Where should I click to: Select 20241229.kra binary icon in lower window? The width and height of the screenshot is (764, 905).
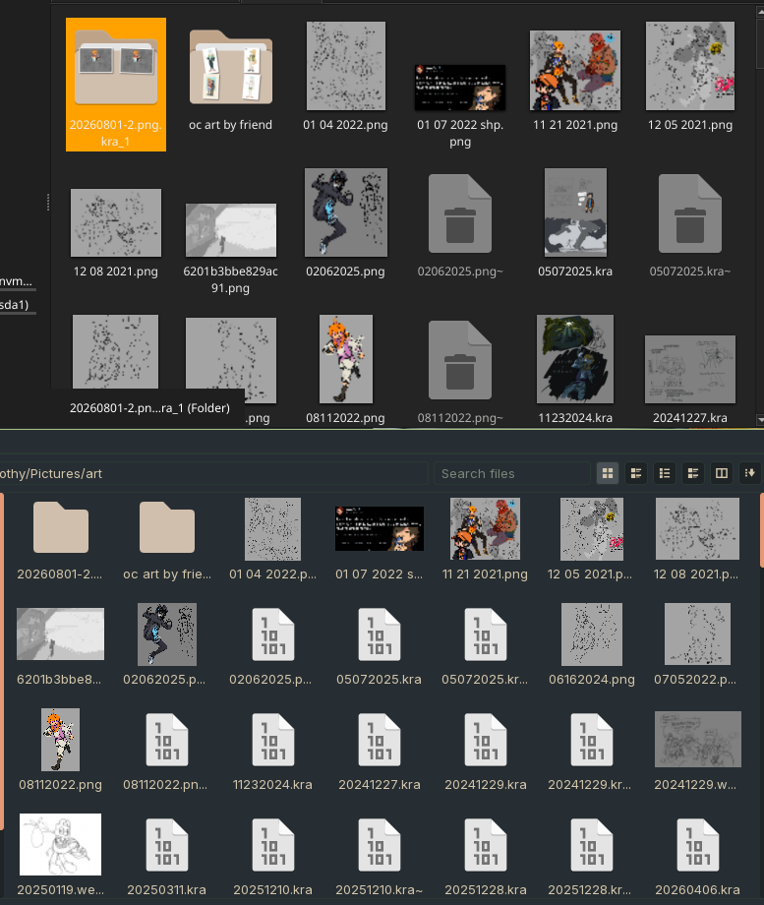click(486, 740)
